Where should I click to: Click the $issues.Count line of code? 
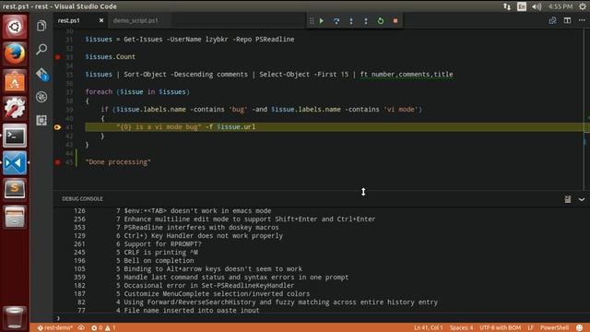(x=111, y=57)
